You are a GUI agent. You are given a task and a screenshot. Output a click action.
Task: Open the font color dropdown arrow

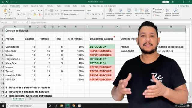click(42, 14)
